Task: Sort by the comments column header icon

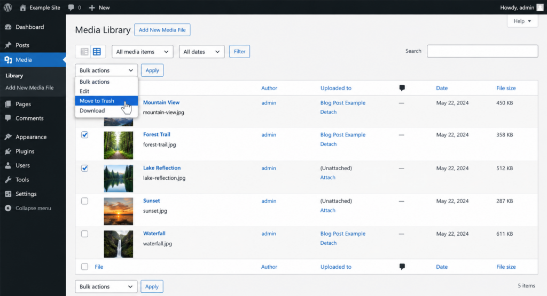Action: tap(402, 88)
